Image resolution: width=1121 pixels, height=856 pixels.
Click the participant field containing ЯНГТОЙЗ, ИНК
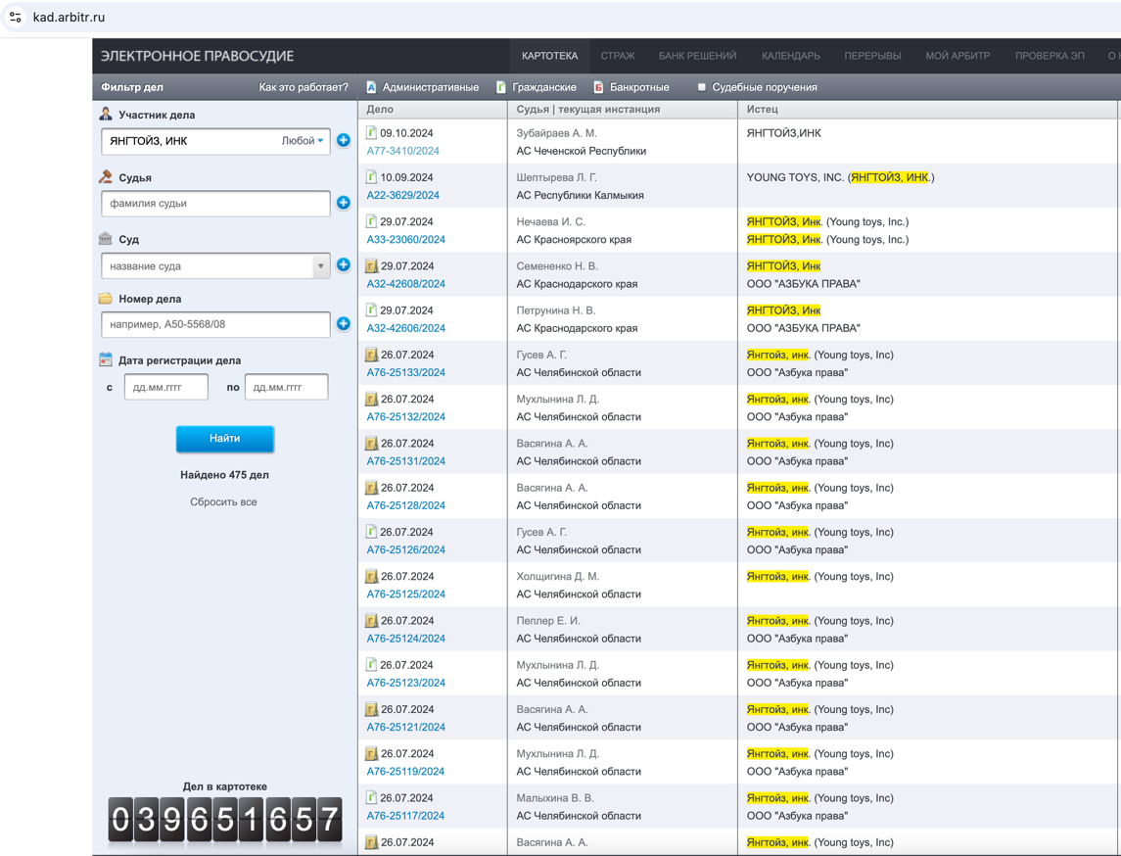[215, 141]
